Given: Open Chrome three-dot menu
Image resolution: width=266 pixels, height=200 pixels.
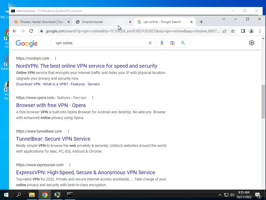Looking at the screenshot, I should [260, 31].
